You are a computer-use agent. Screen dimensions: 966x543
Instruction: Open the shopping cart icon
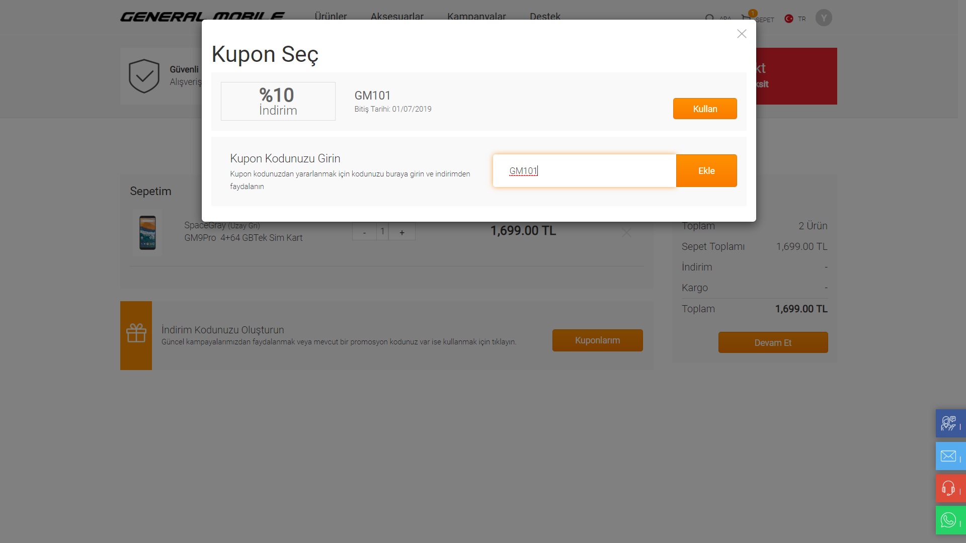746,18
